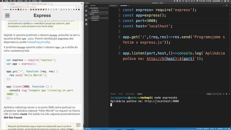Switch to the Debug Console panel tab
The image size is (231, 130).
point(130,94)
